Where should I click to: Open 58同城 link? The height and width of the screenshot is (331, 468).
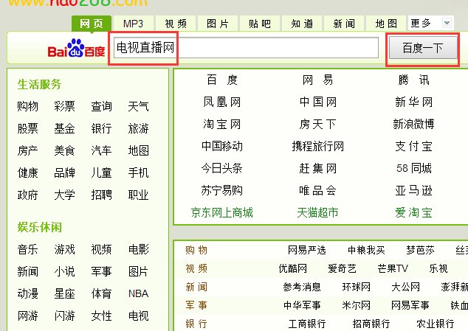click(x=413, y=168)
